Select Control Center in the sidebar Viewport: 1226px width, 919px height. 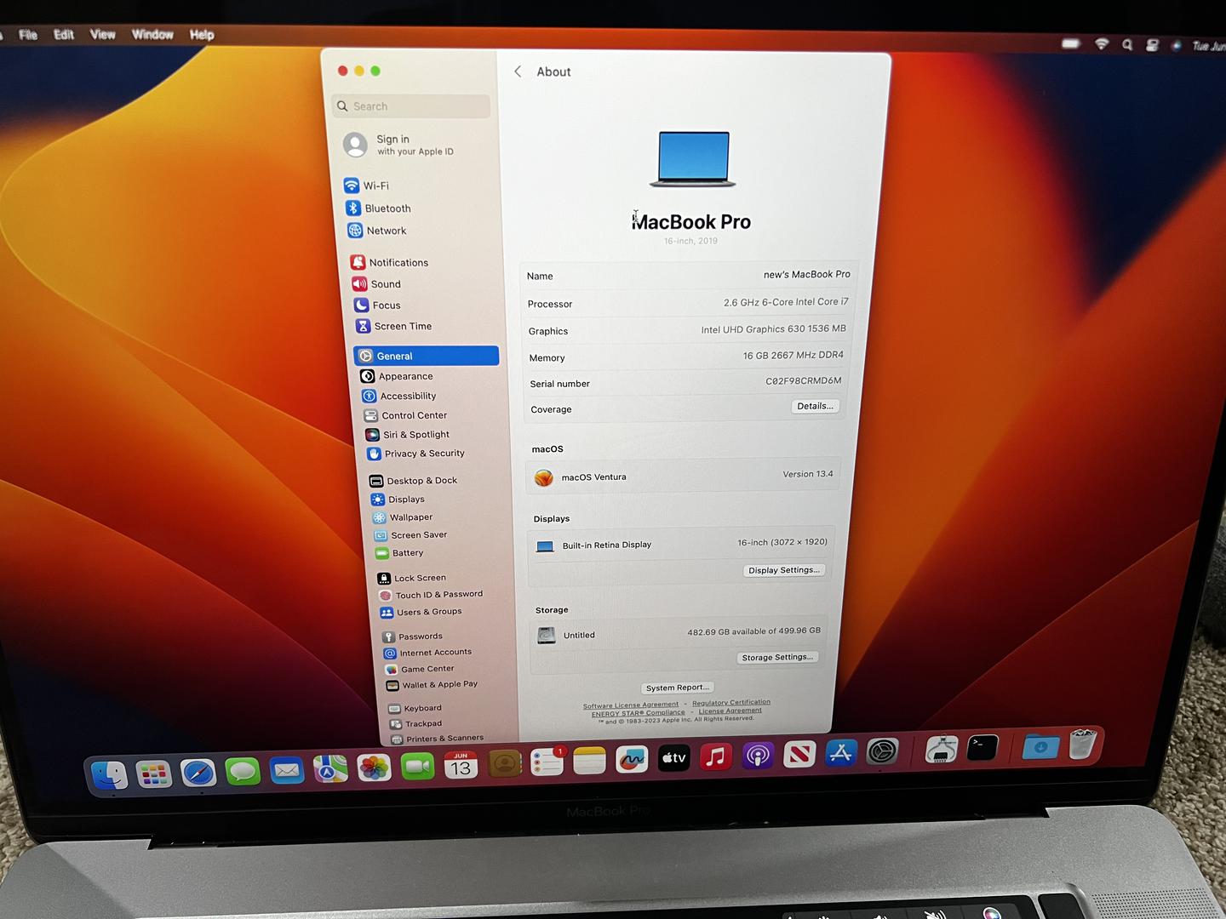(x=405, y=415)
